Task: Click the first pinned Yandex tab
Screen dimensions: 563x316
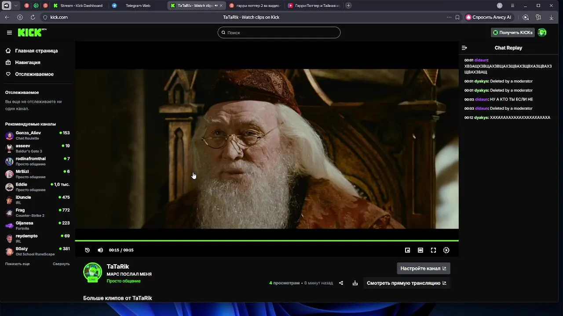Action: coord(27,6)
